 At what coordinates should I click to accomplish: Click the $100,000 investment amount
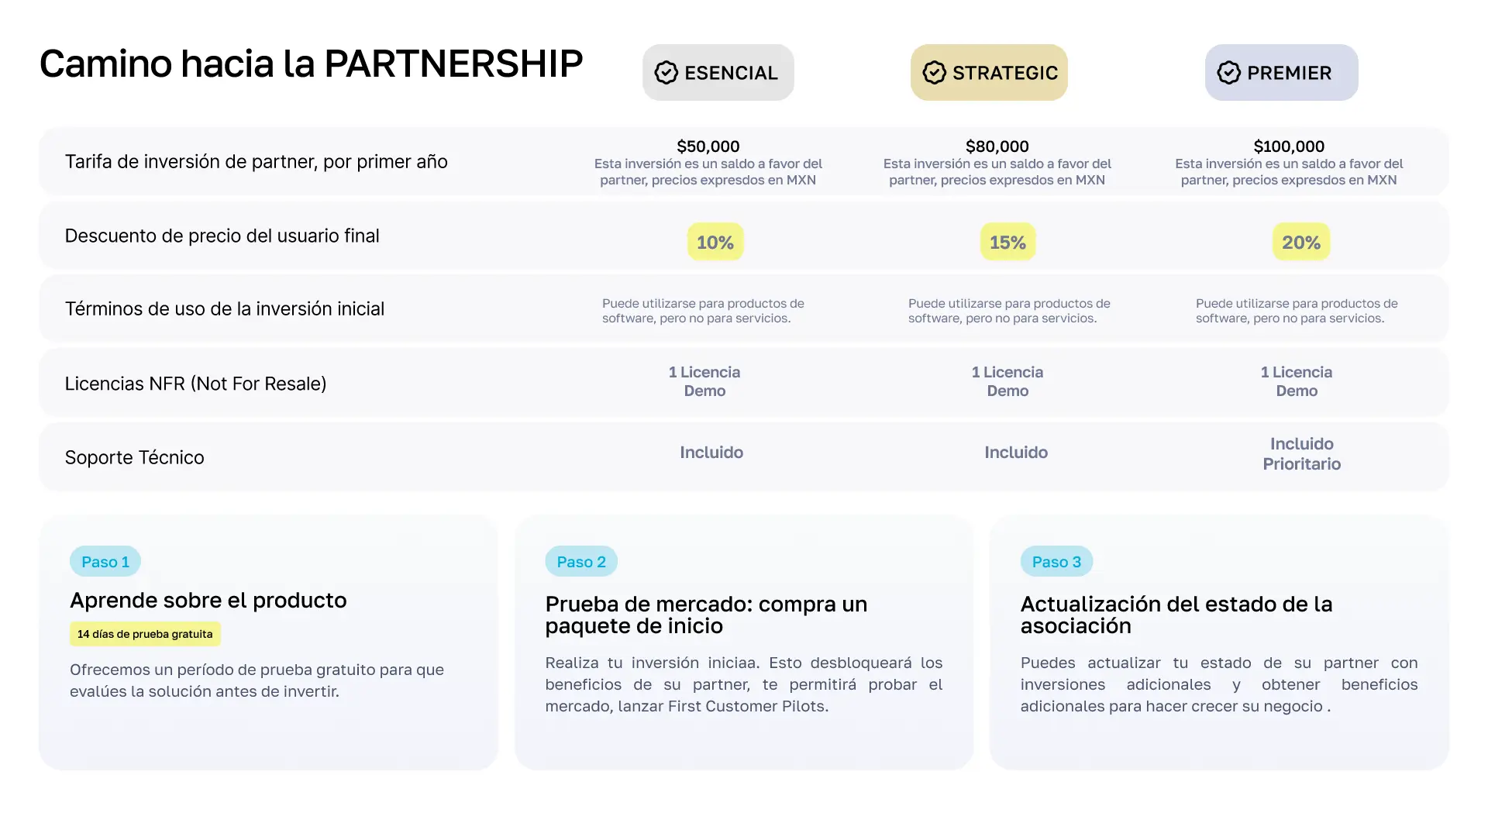[x=1289, y=146]
